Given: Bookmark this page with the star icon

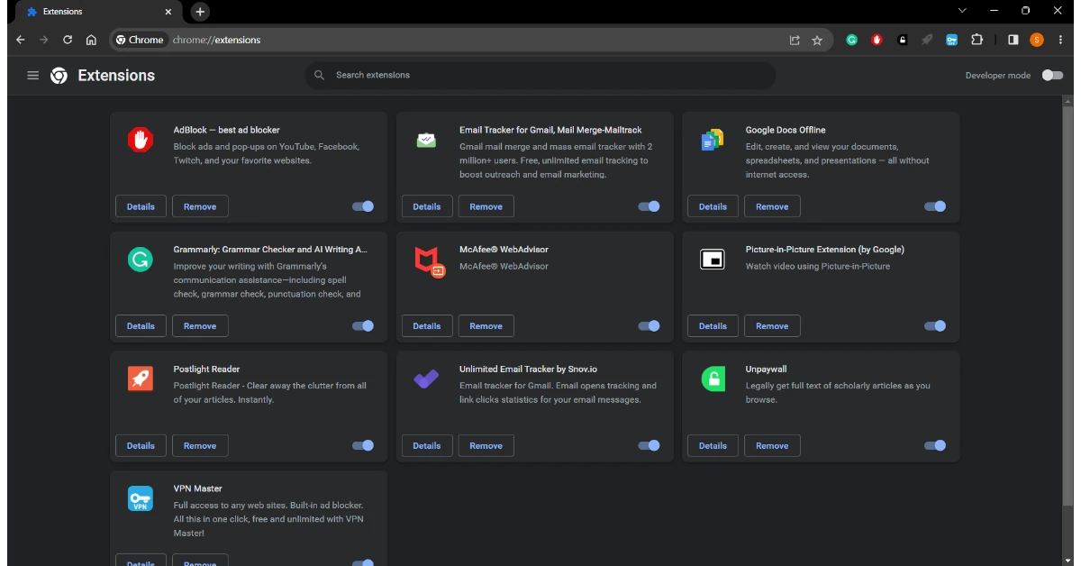Looking at the screenshot, I should pos(817,40).
